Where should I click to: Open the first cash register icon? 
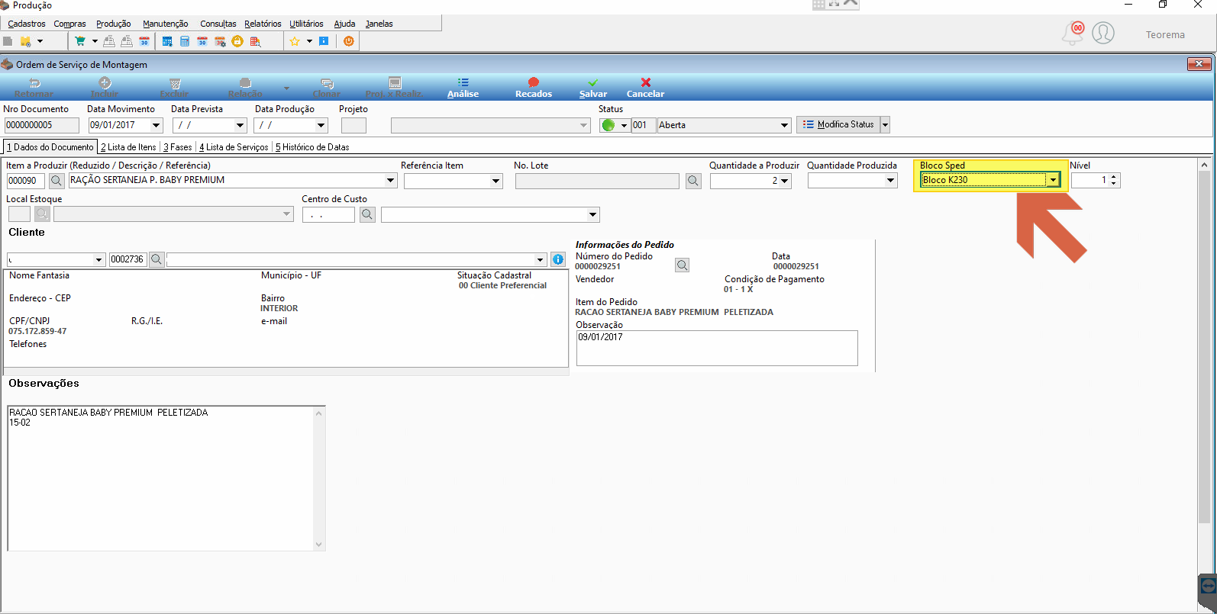[109, 41]
